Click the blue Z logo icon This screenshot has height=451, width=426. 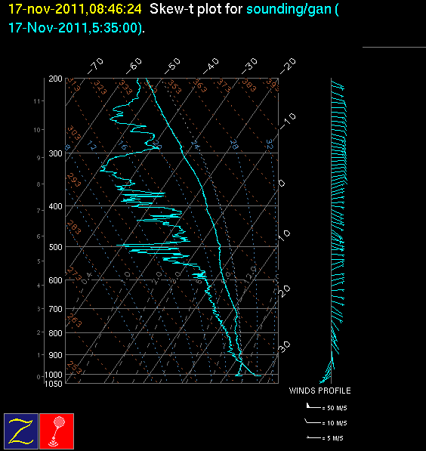click(21, 431)
